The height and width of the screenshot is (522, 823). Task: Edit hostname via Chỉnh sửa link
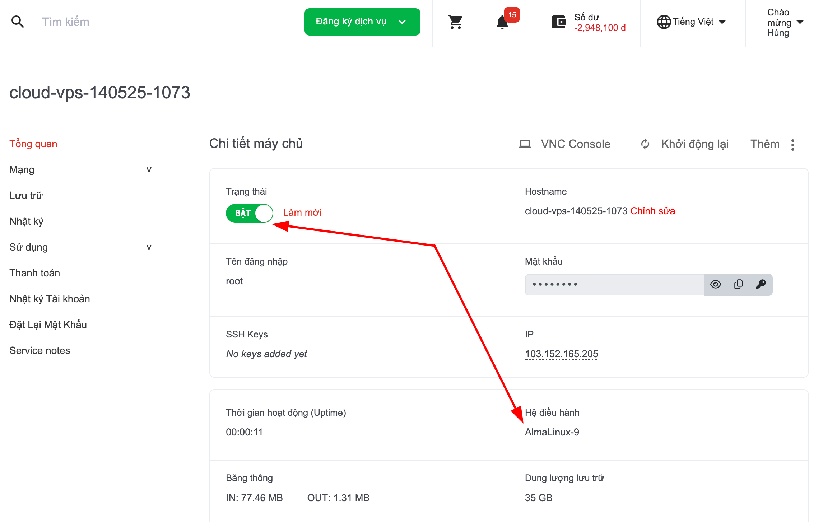pyautogui.click(x=653, y=211)
